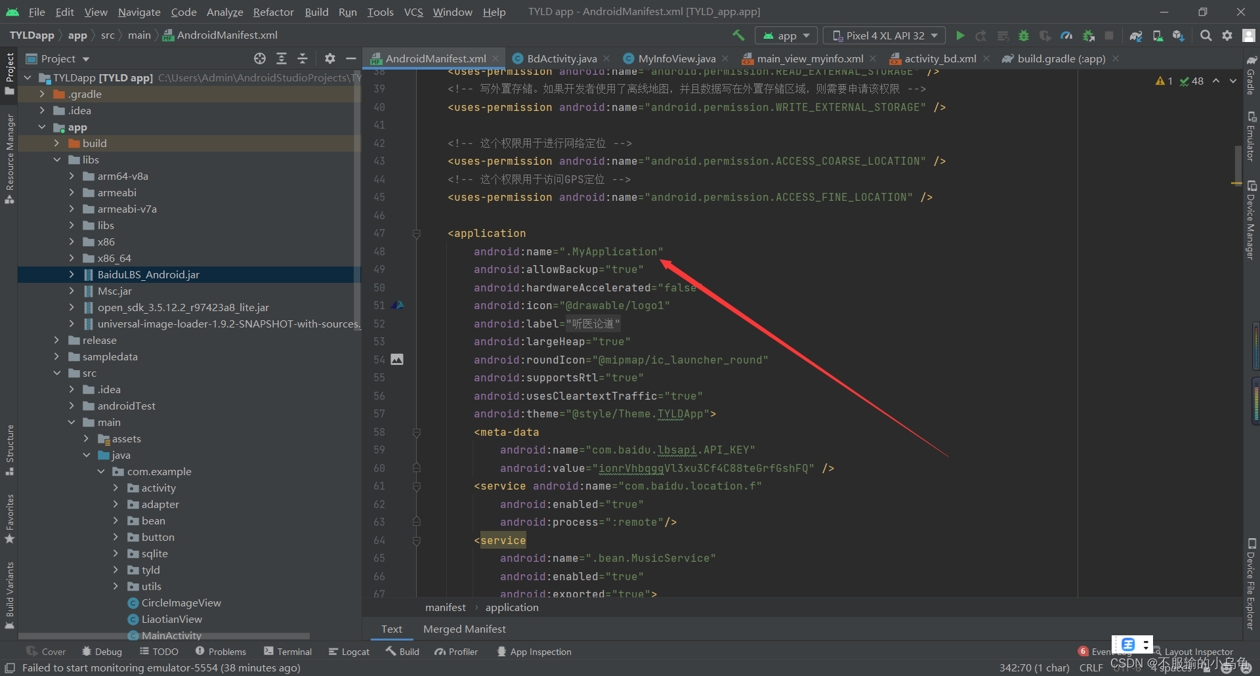Open the Project view selector dropdown
This screenshot has width=1260, height=676.
pos(58,58)
